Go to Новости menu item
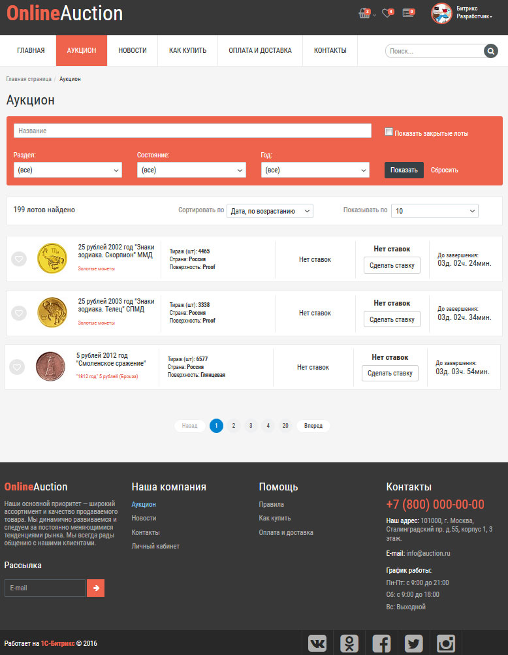The image size is (508, 655). click(133, 51)
